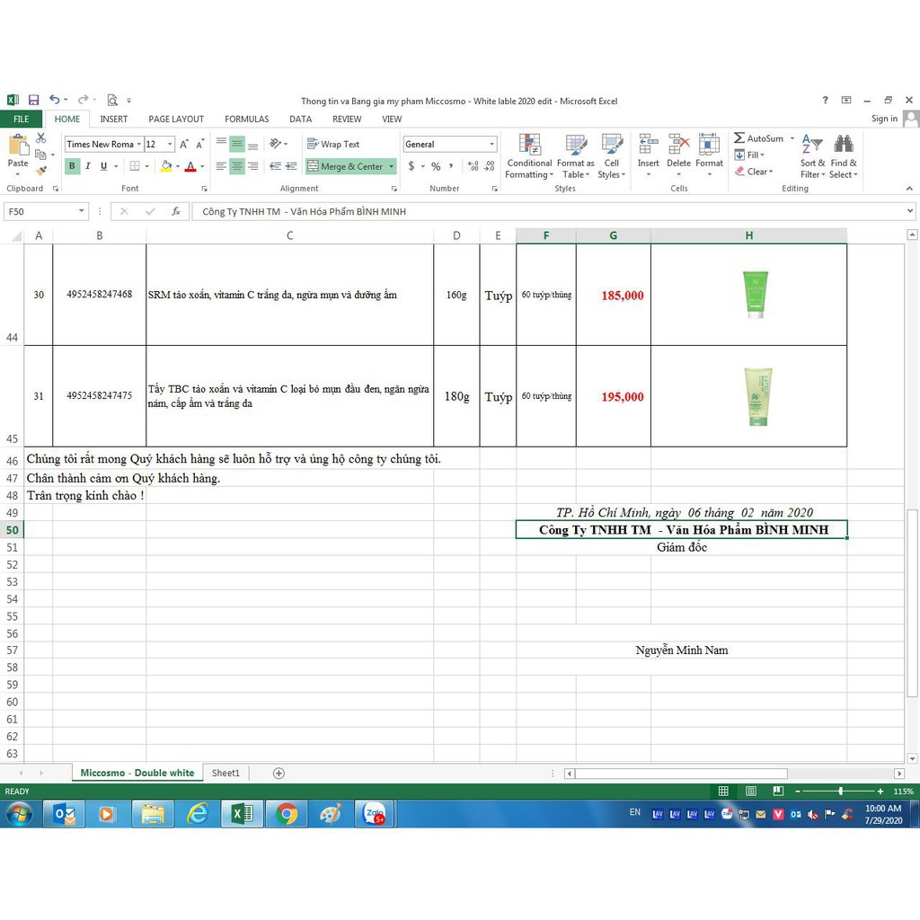This screenshot has height=920, width=920.
Task: Click the Insert Function fx icon
Action: (176, 211)
